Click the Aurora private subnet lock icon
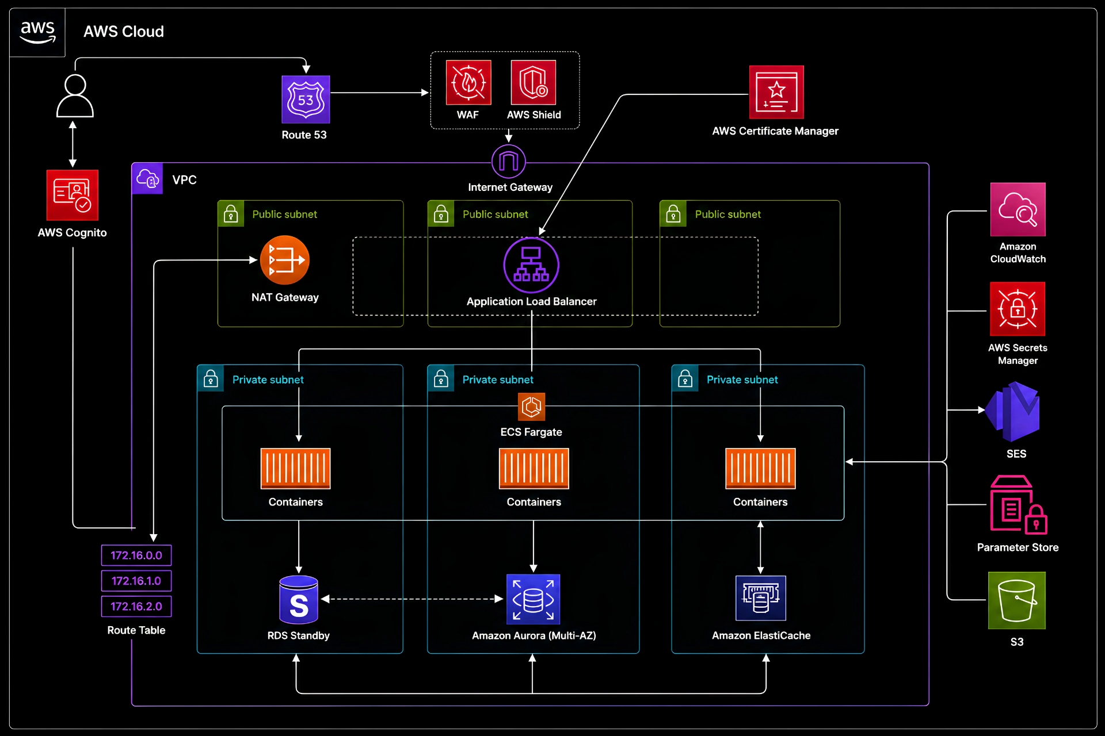 (441, 379)
